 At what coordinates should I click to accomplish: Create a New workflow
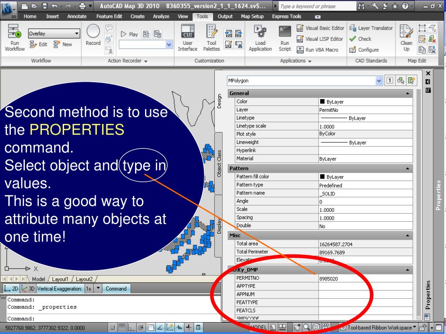tap(63, 44)
